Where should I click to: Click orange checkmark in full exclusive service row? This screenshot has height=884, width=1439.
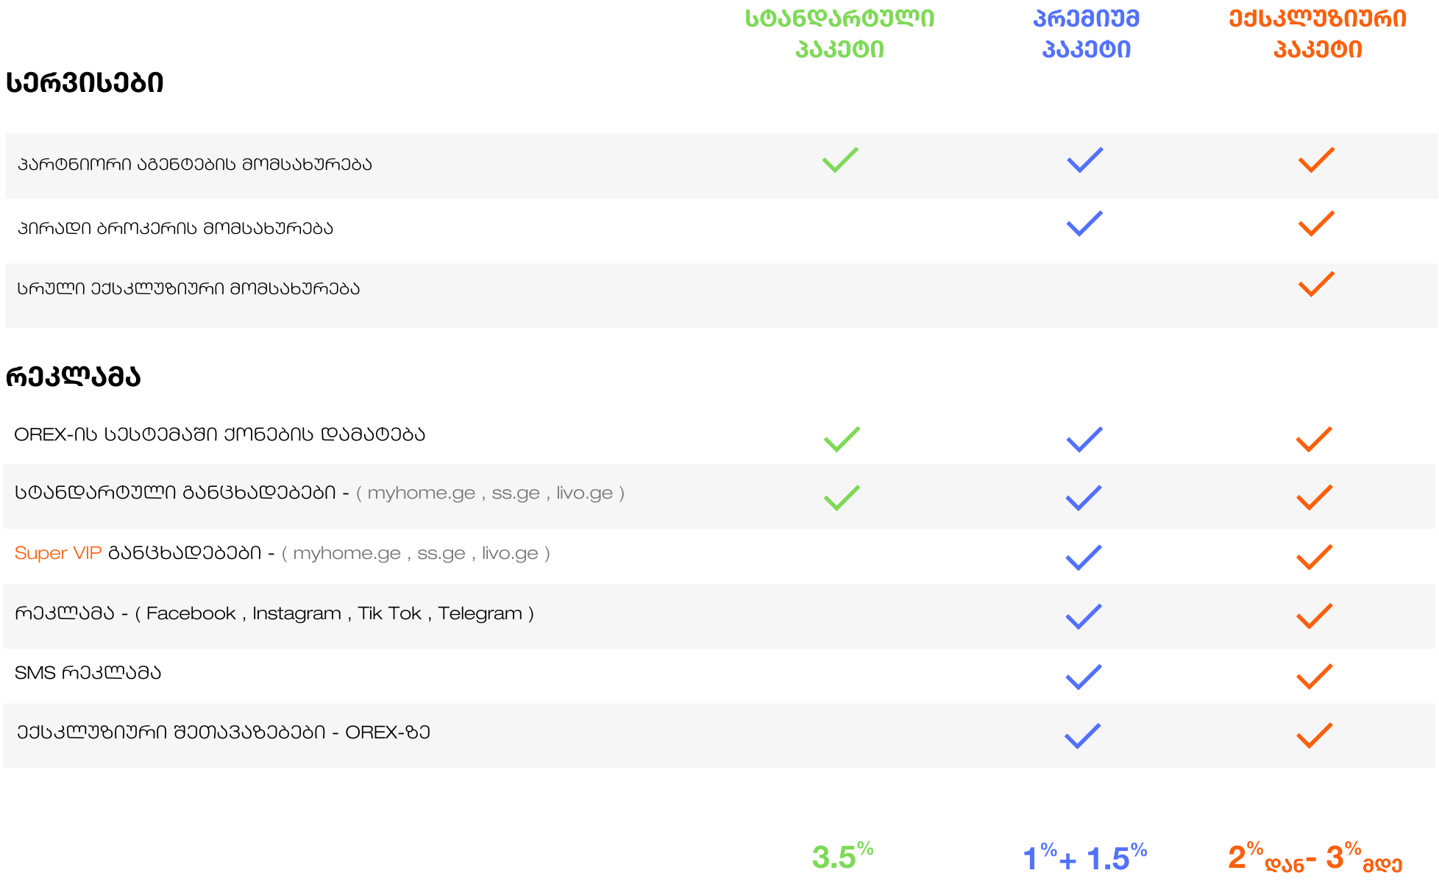click(1316, 284)
